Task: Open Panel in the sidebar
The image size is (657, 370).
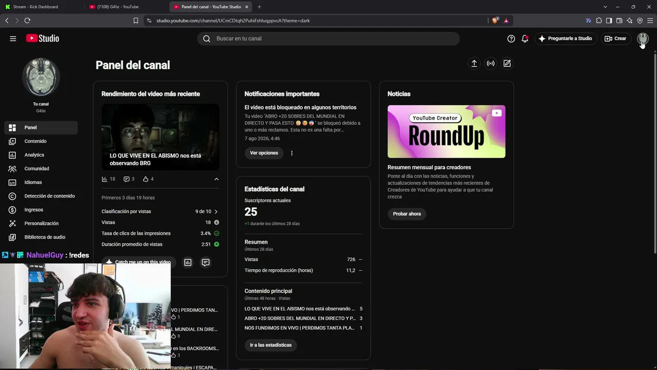Action: (x=41, y=127)
